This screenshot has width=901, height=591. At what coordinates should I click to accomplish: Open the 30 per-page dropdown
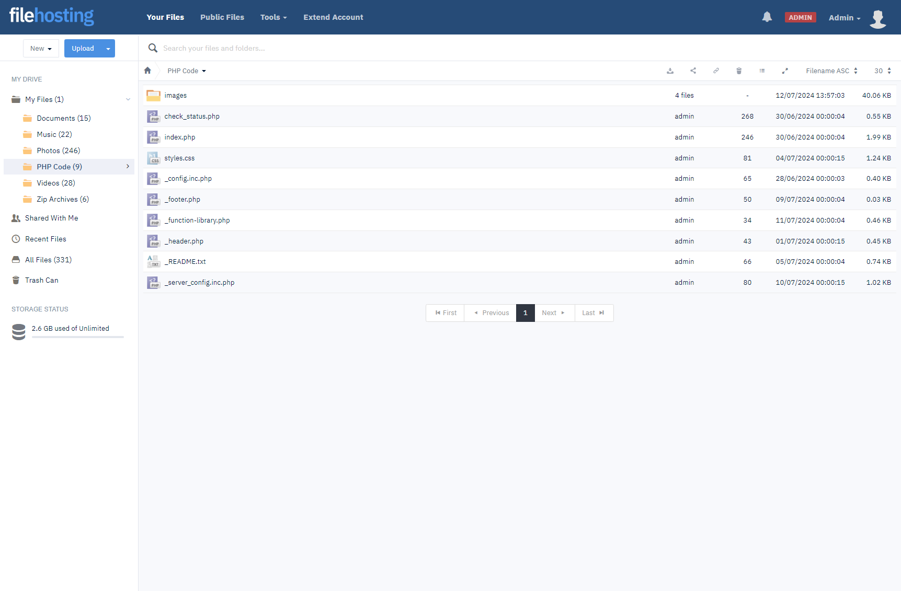882,71
